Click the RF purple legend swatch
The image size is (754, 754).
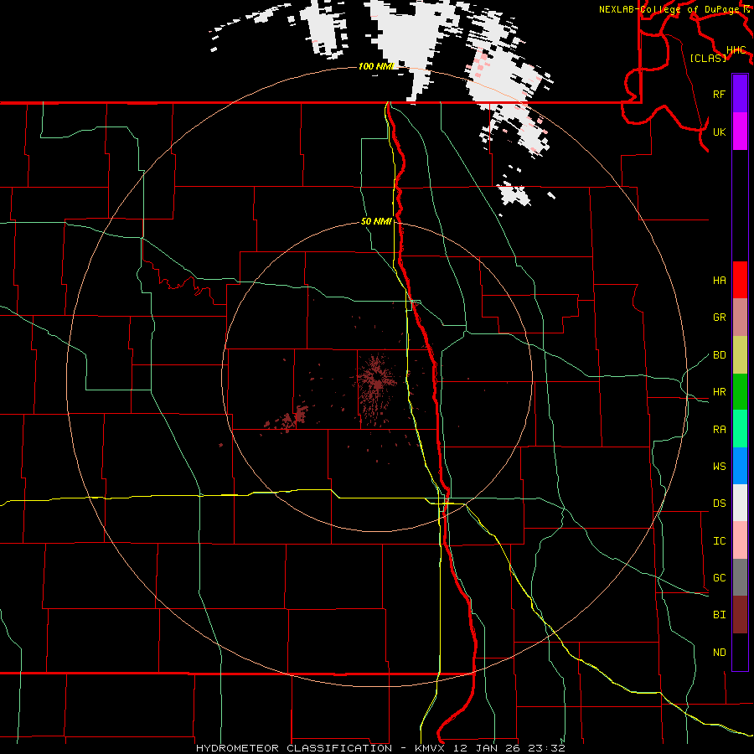[x=740, y=94]
